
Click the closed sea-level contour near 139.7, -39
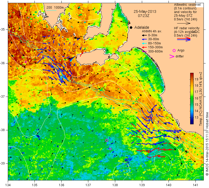[x=163, y=163]
